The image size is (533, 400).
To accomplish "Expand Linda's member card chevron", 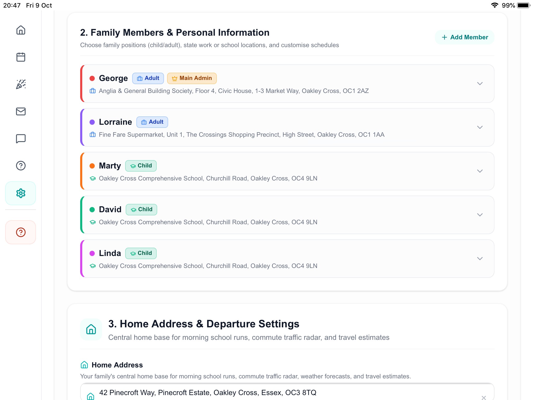I will pyautogui.click(x=480, y=259).
